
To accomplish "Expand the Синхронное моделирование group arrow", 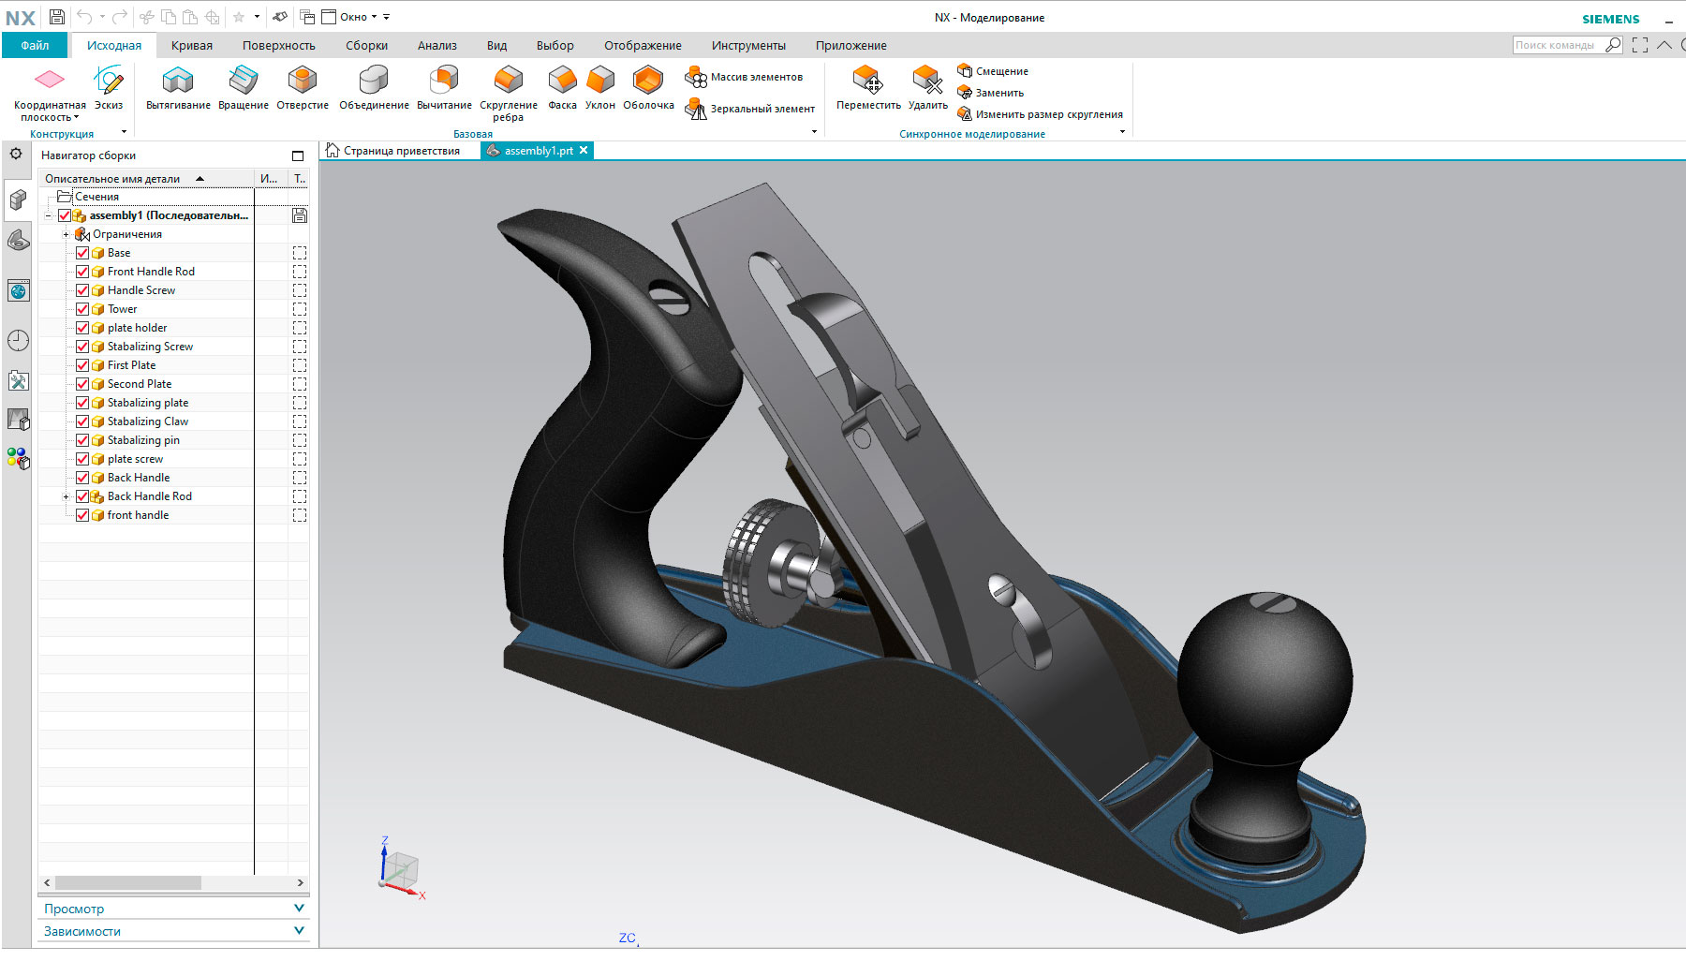I will point(1122,132).
